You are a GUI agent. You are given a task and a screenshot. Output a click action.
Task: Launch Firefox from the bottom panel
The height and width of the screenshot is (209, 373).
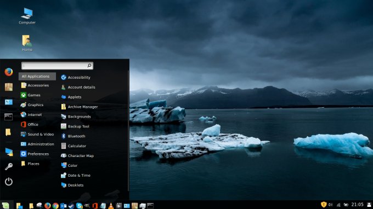pos(48,205)
